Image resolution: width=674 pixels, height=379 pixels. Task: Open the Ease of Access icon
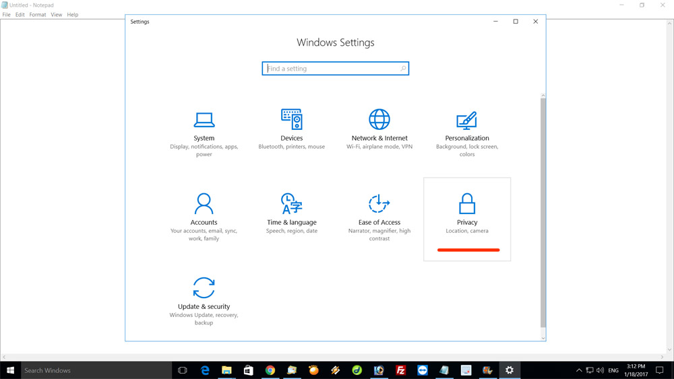point(379,203)
